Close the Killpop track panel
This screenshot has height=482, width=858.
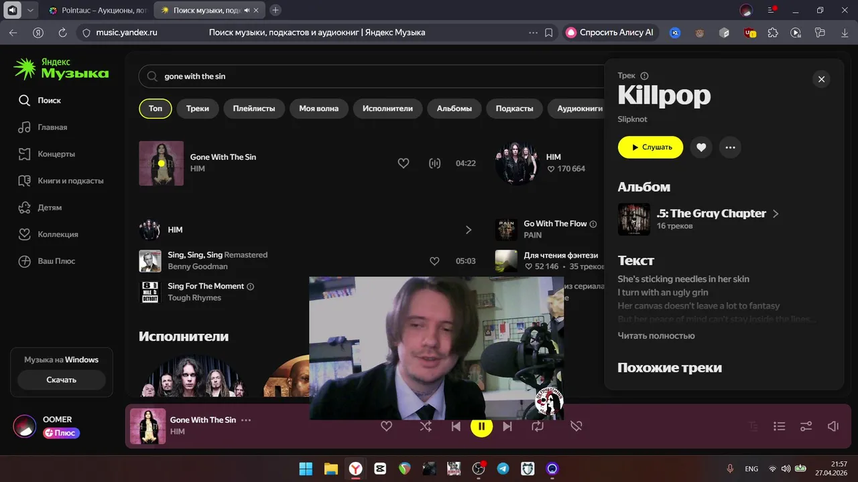click(x=821, y=79)
